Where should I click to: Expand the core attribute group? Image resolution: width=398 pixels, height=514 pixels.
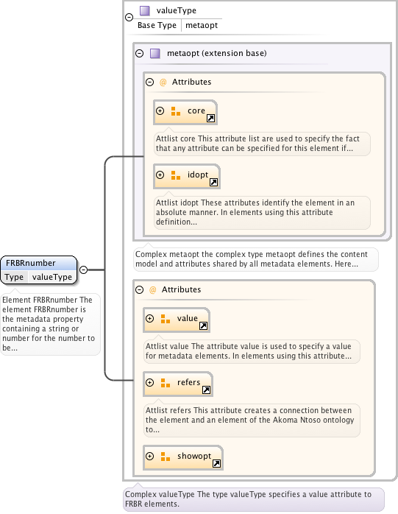point(160,110)
